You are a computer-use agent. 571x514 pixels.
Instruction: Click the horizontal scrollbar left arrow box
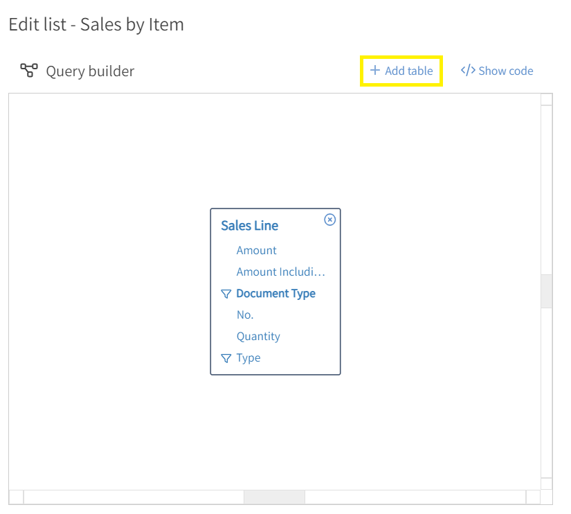17,497
